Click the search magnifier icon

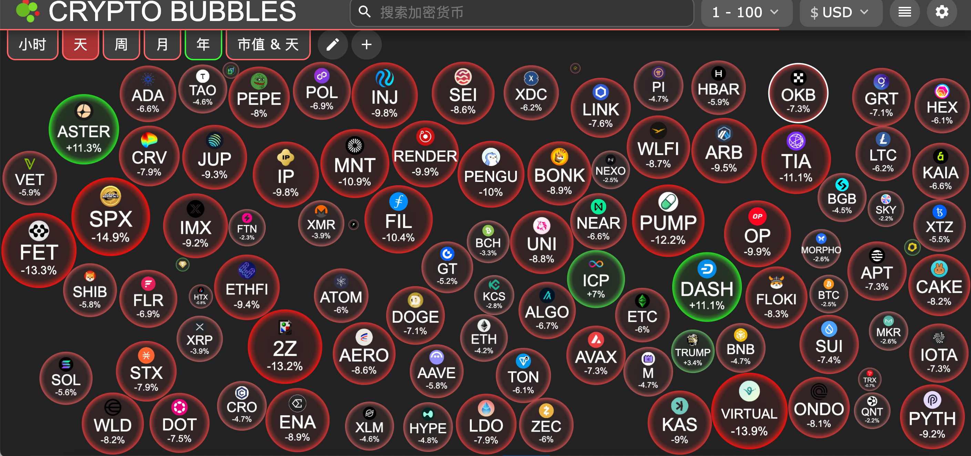tap(364, 12)
